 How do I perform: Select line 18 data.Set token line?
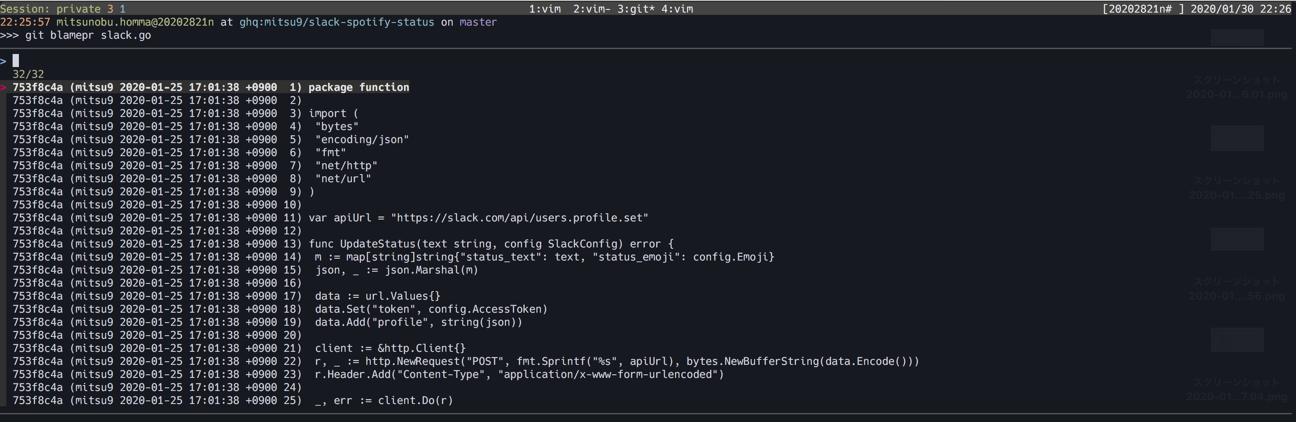(x=280, y=310)
